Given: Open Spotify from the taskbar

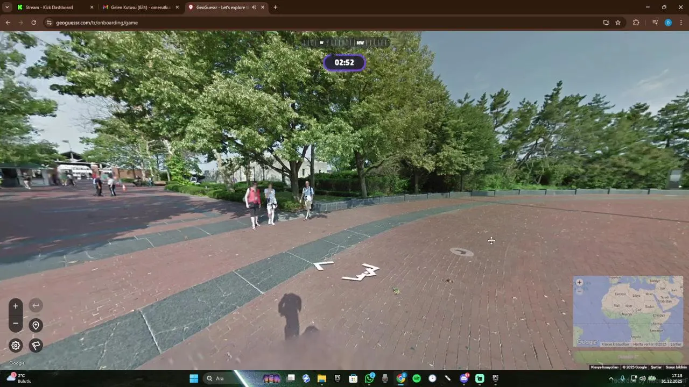Looking at the screenshot, I should coord(417,378).
